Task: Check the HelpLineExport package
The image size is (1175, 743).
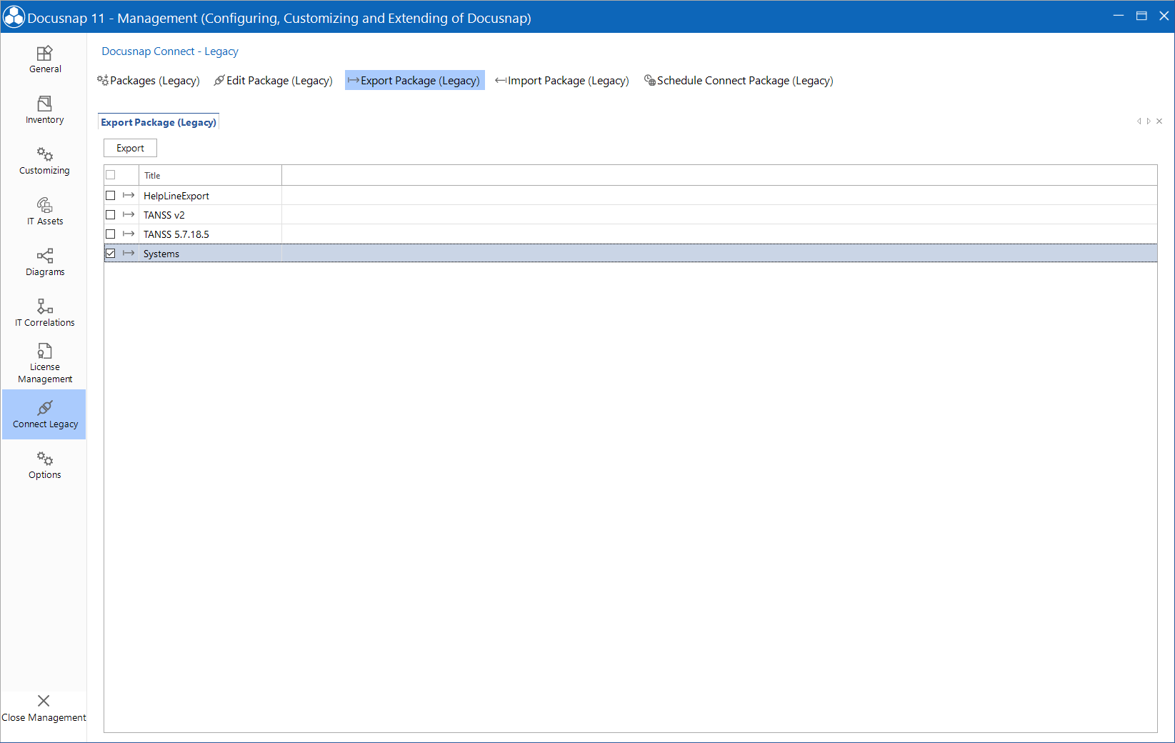Action: (111, 195)
